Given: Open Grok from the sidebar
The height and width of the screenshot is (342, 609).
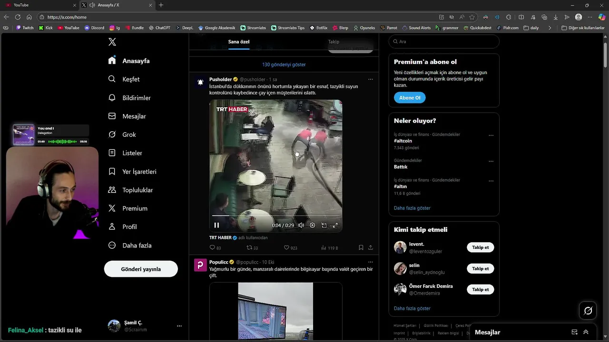Looking at the screenshot, I should tap(122, 134).
